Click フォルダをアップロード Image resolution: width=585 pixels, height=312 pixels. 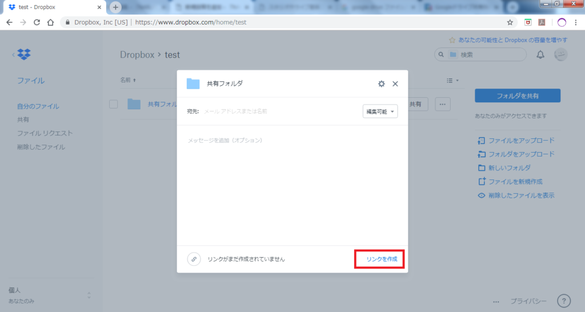tap(516, 154)
